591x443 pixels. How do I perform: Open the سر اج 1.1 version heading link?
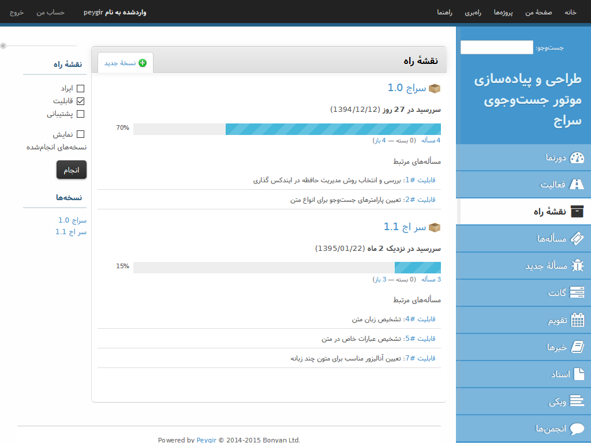[405, 227]
